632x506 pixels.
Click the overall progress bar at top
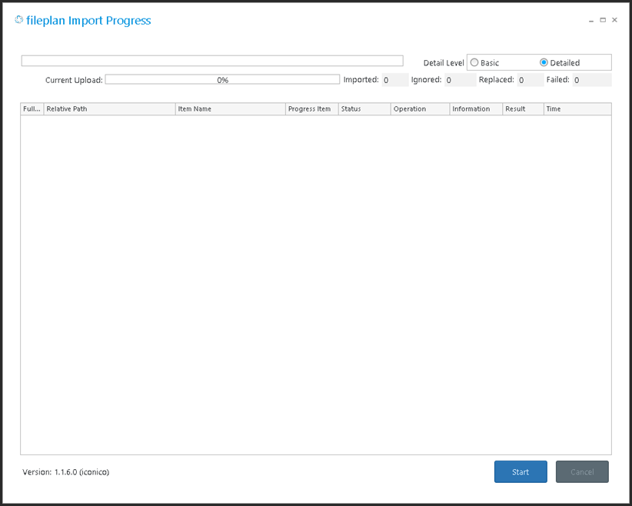pos(212,61)
